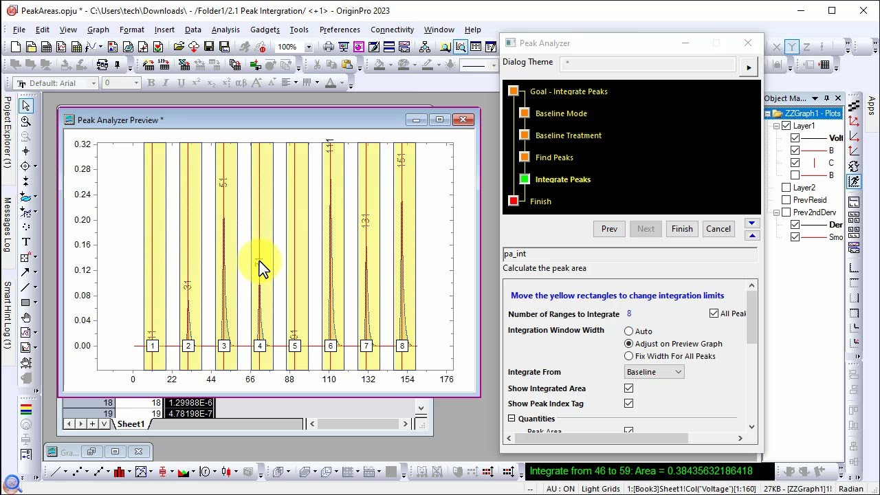Open the Dialog Theme arrow menu
880x495 pixels.
(749, 67)
